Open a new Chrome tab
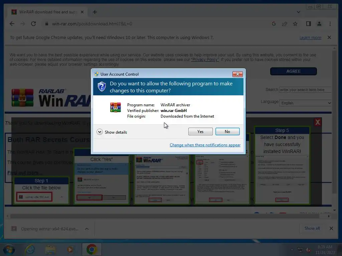342x256 pixels. (95, 12)
